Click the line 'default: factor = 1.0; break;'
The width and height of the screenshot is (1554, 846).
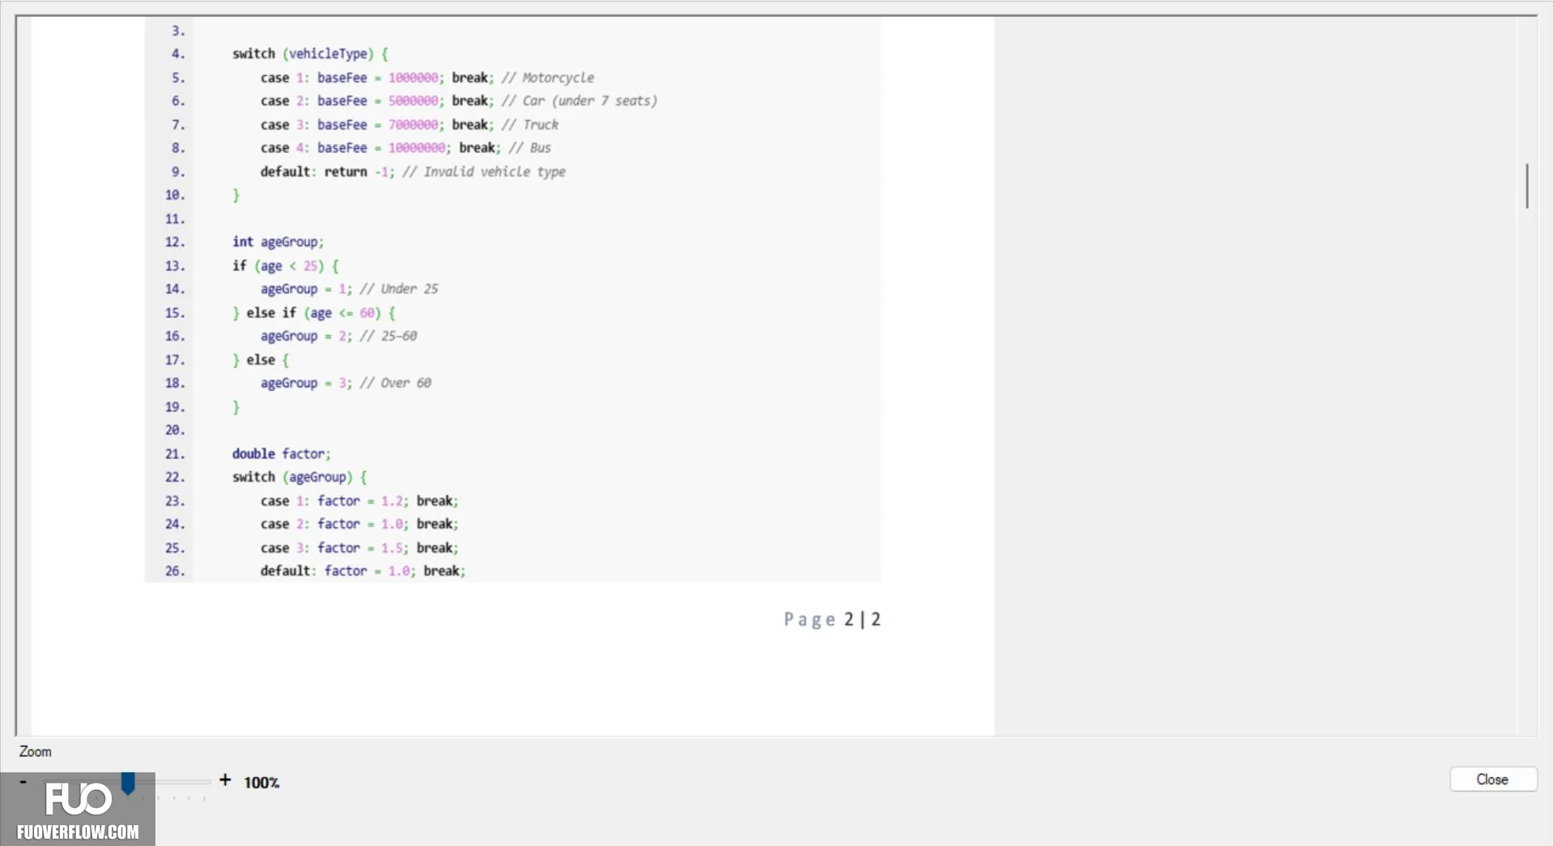363,571
